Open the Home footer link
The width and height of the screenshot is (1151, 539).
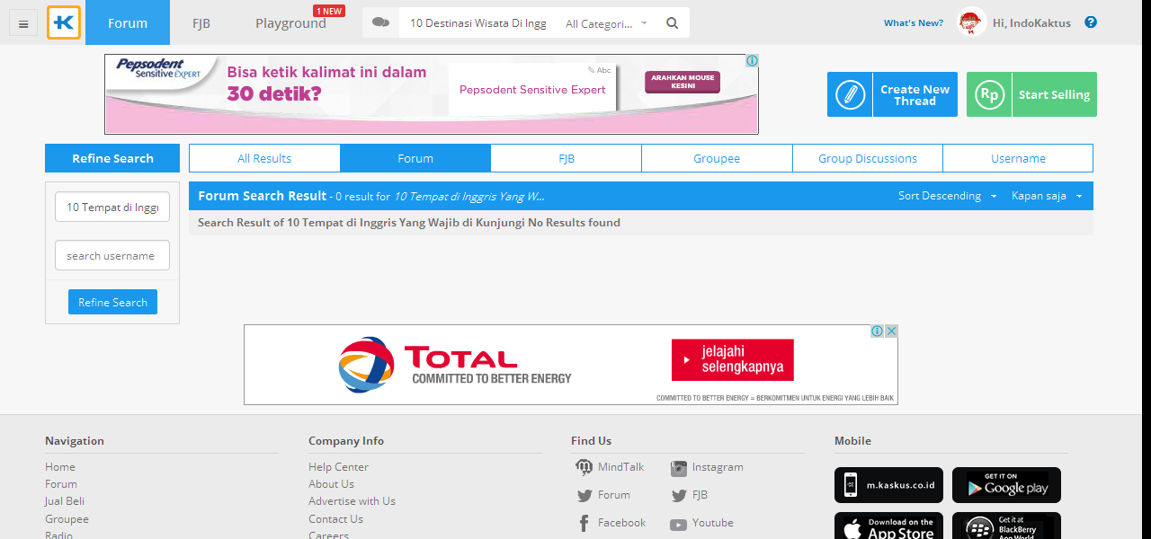tap(60, 467)
